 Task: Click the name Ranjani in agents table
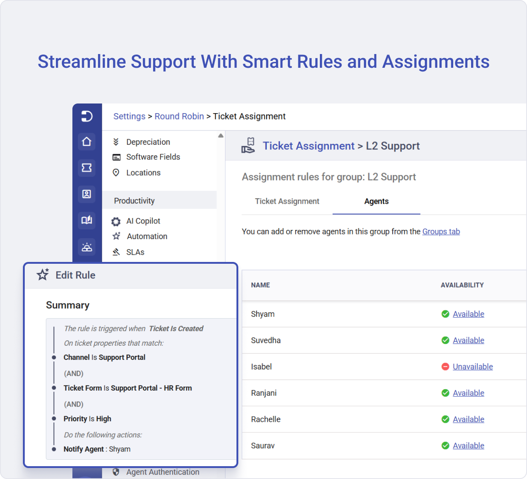click(264, 393)
